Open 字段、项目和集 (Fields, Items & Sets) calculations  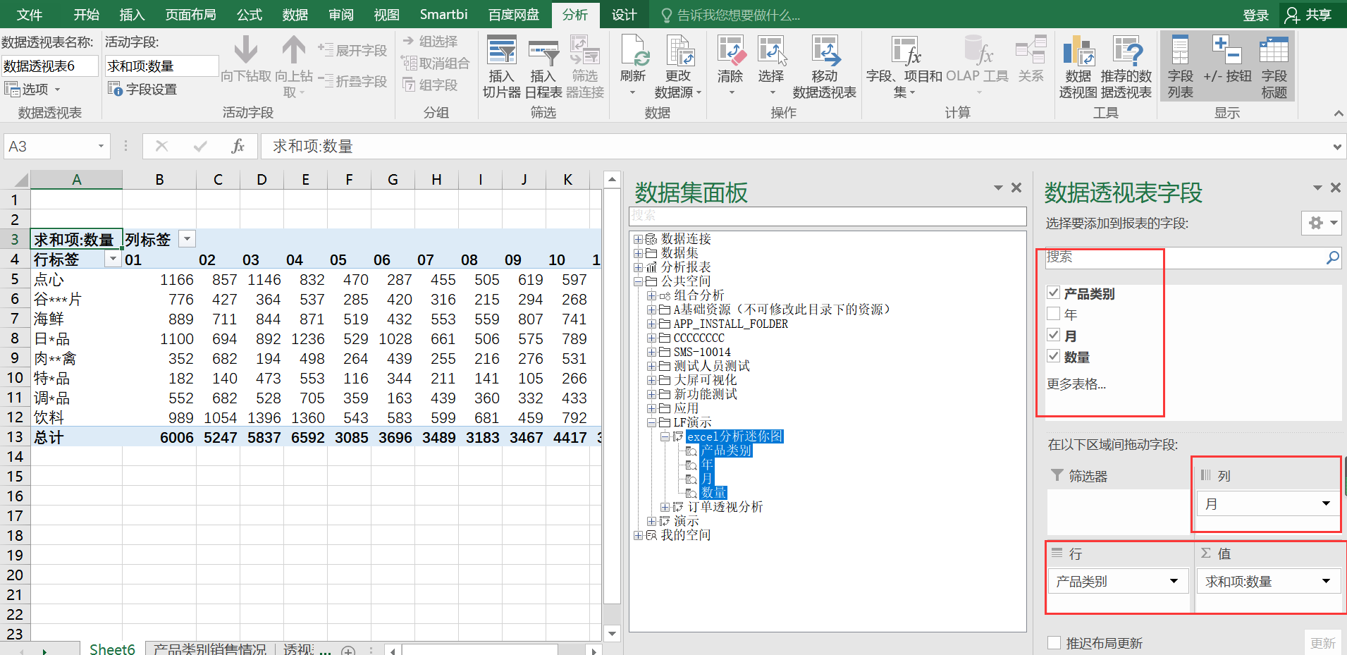904,66
